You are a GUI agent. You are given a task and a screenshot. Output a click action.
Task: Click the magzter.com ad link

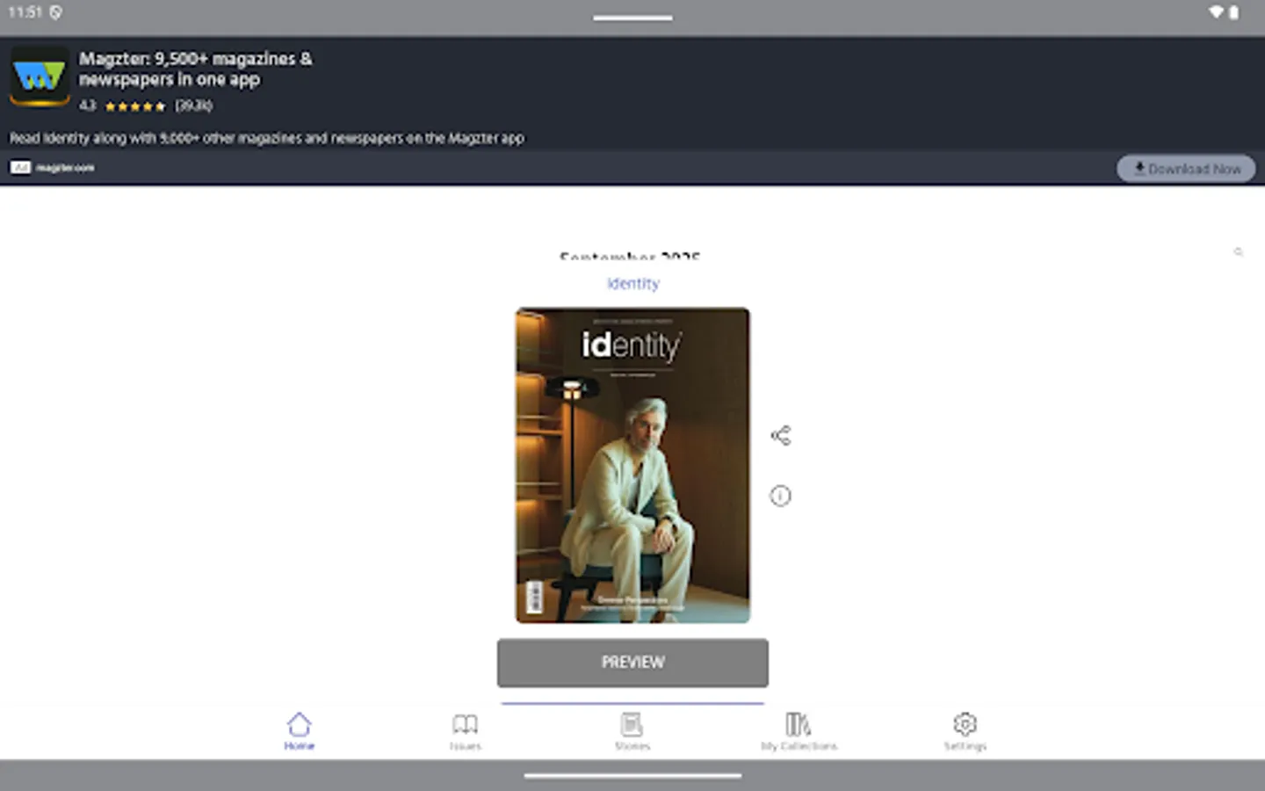pos(65,167)
